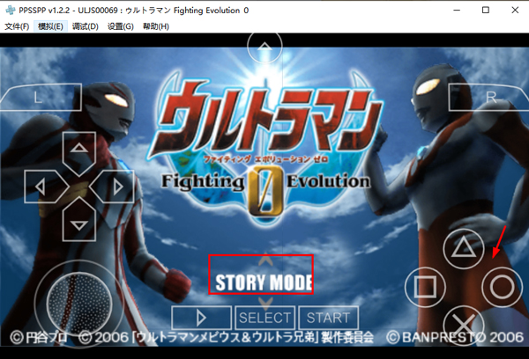
Task: Click the on-screen analog stick
Action: (79, 303)
